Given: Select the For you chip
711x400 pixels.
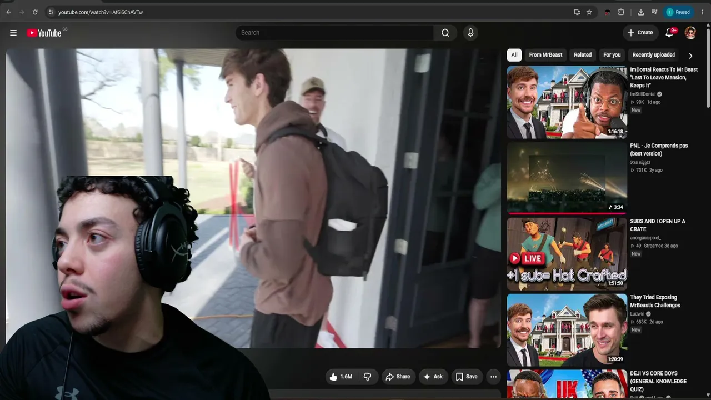Looking at the screenshot, I should coord(612,55).
